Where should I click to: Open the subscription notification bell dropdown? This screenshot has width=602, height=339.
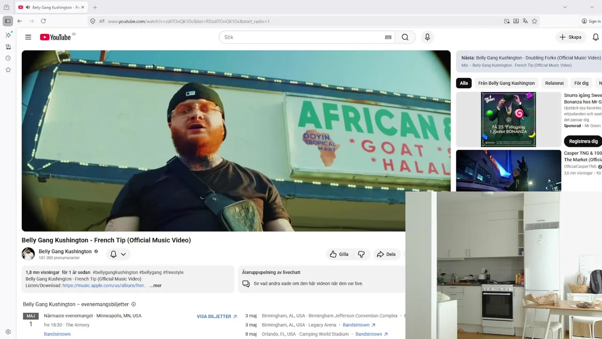click(118, 254)
